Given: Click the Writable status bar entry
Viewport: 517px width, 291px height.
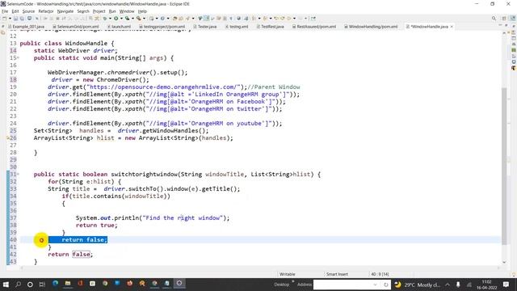Looking at the screenshot, I should [288, 274].
